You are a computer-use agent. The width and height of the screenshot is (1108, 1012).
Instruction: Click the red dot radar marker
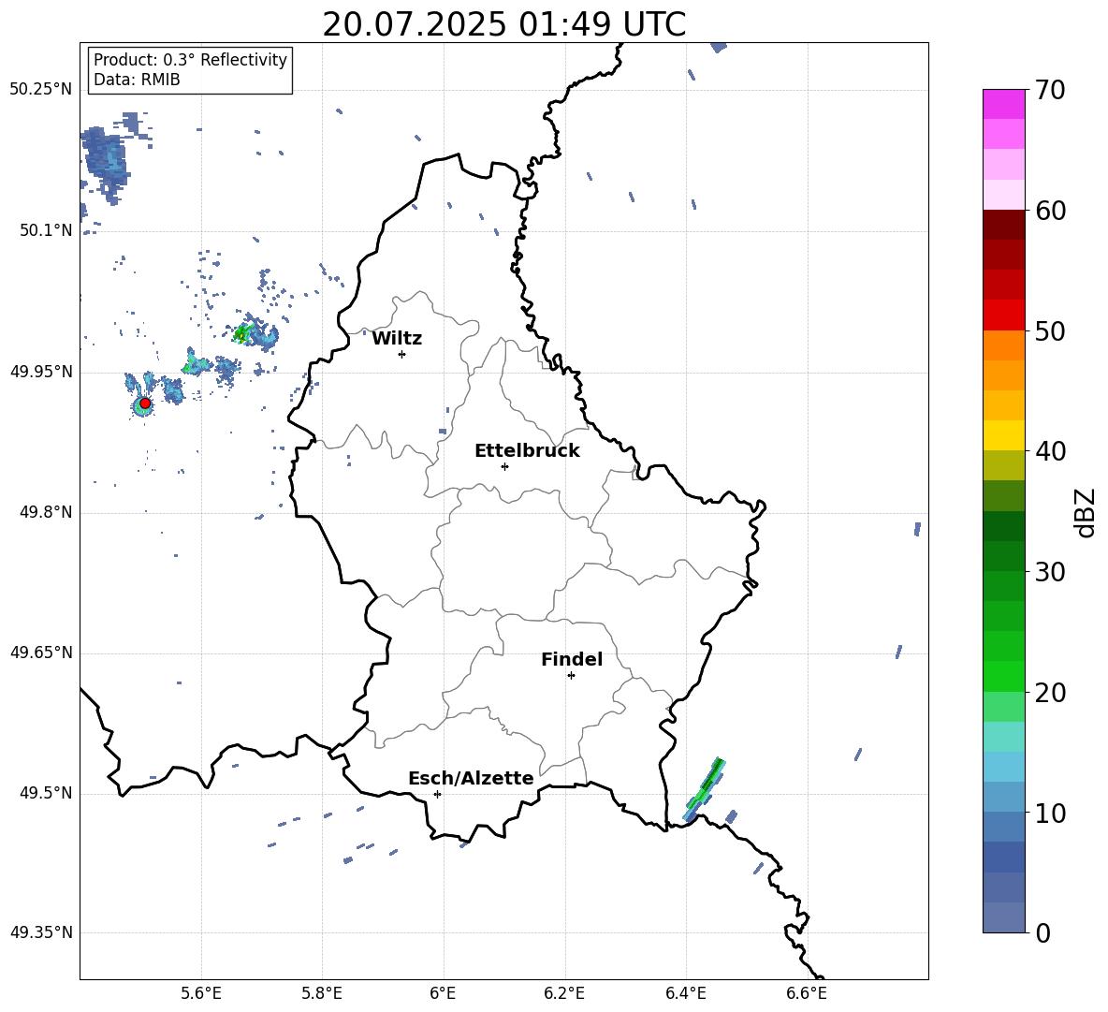point(145,403)
